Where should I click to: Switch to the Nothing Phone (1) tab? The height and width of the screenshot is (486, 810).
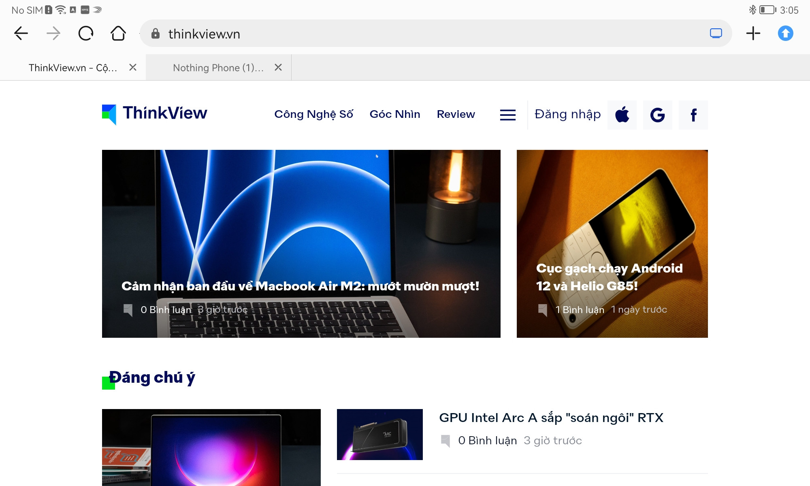[218, 68]
